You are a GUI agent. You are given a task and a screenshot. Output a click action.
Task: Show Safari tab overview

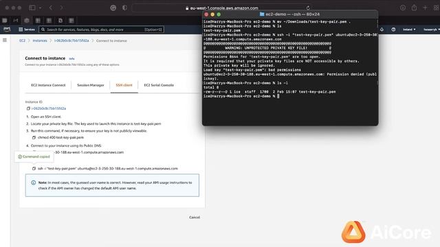[437, 8]
